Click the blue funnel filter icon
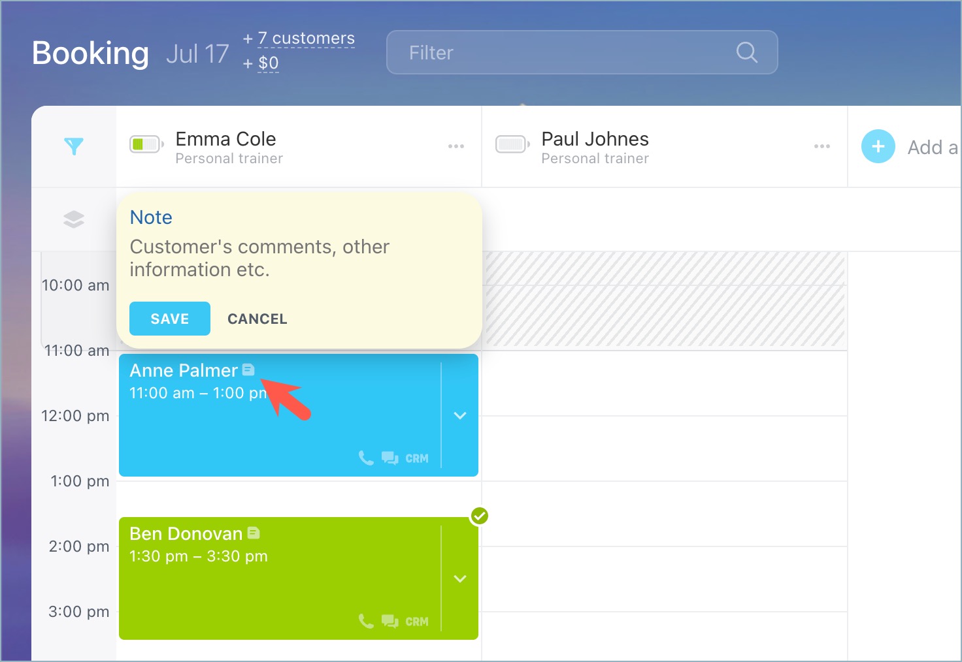962x662 pixels. [74, 146]
